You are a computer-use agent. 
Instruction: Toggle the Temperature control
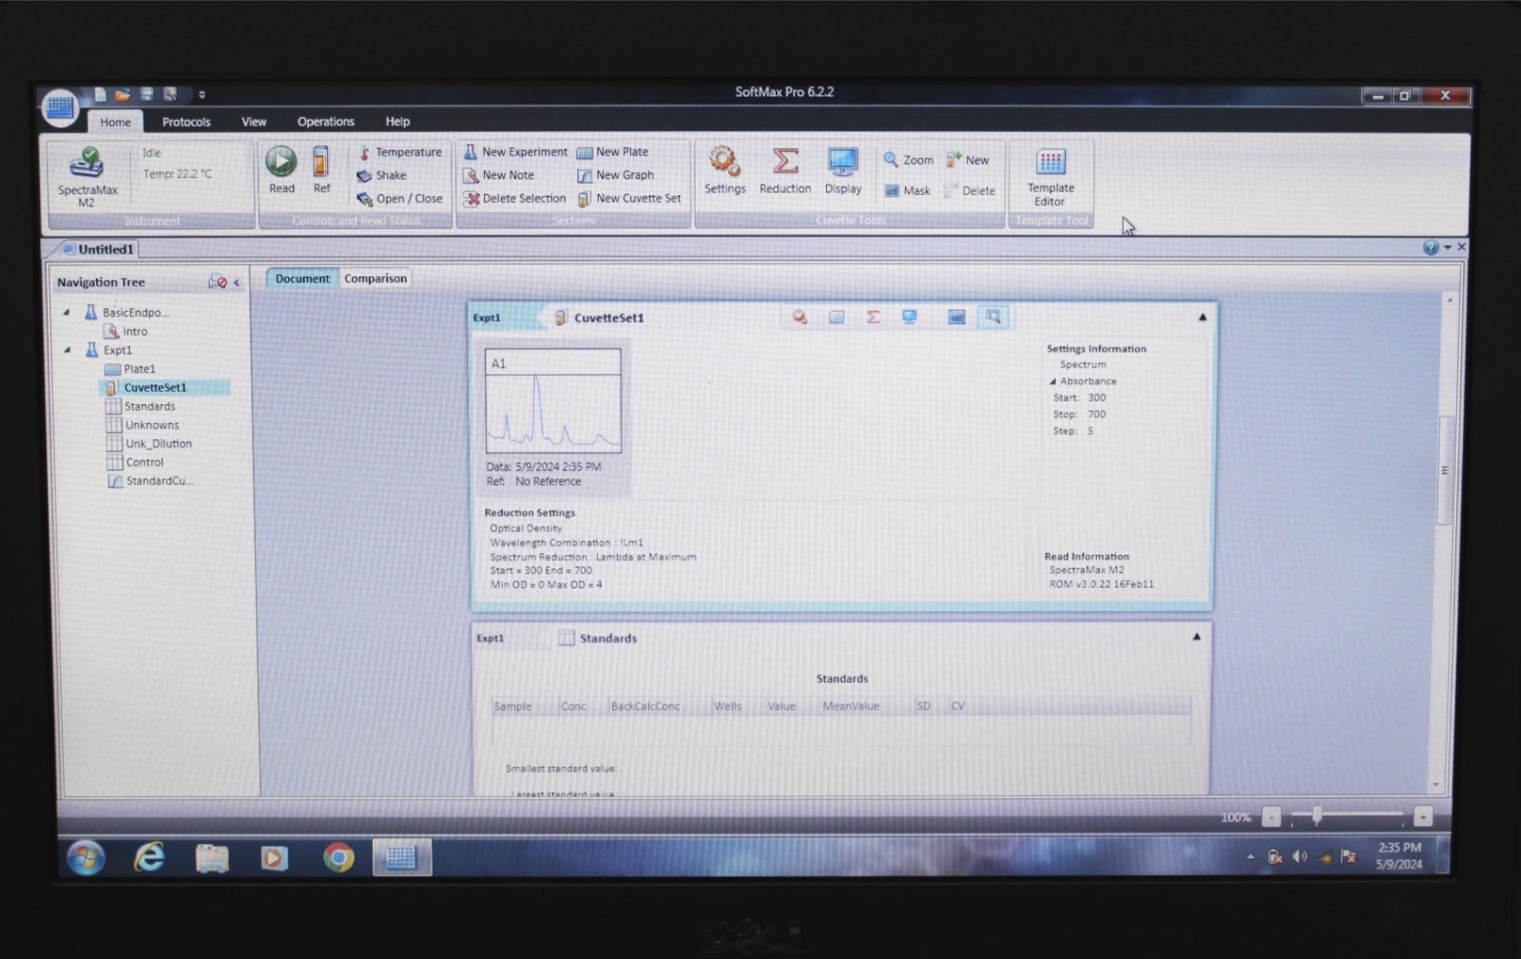click(400, 152)
